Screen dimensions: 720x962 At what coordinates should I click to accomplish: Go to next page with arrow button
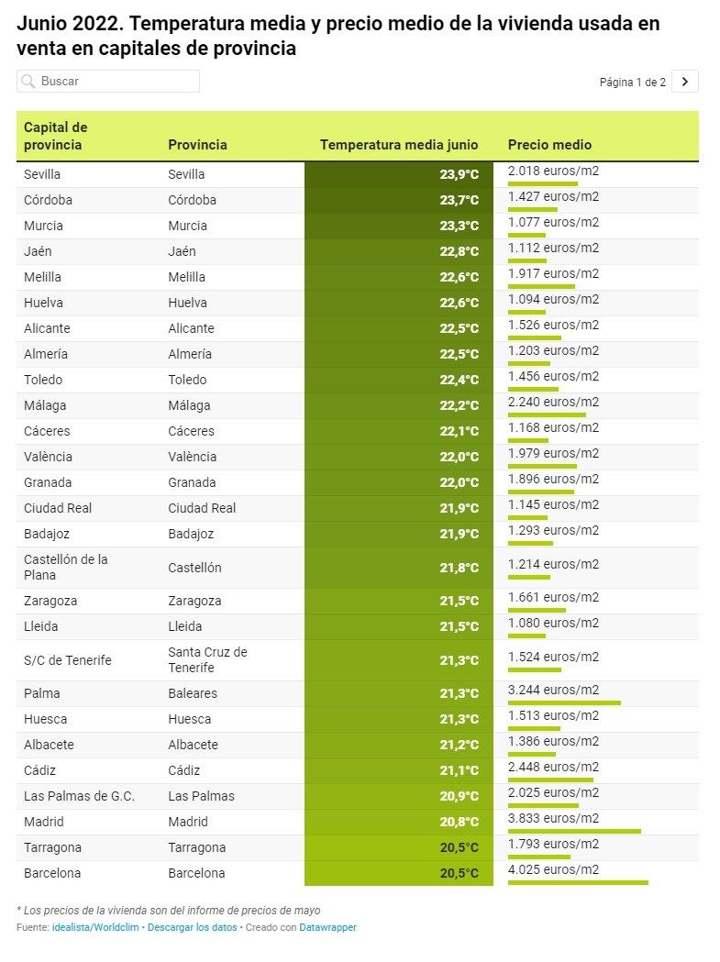pyautogui.click(x=684, y=82)
